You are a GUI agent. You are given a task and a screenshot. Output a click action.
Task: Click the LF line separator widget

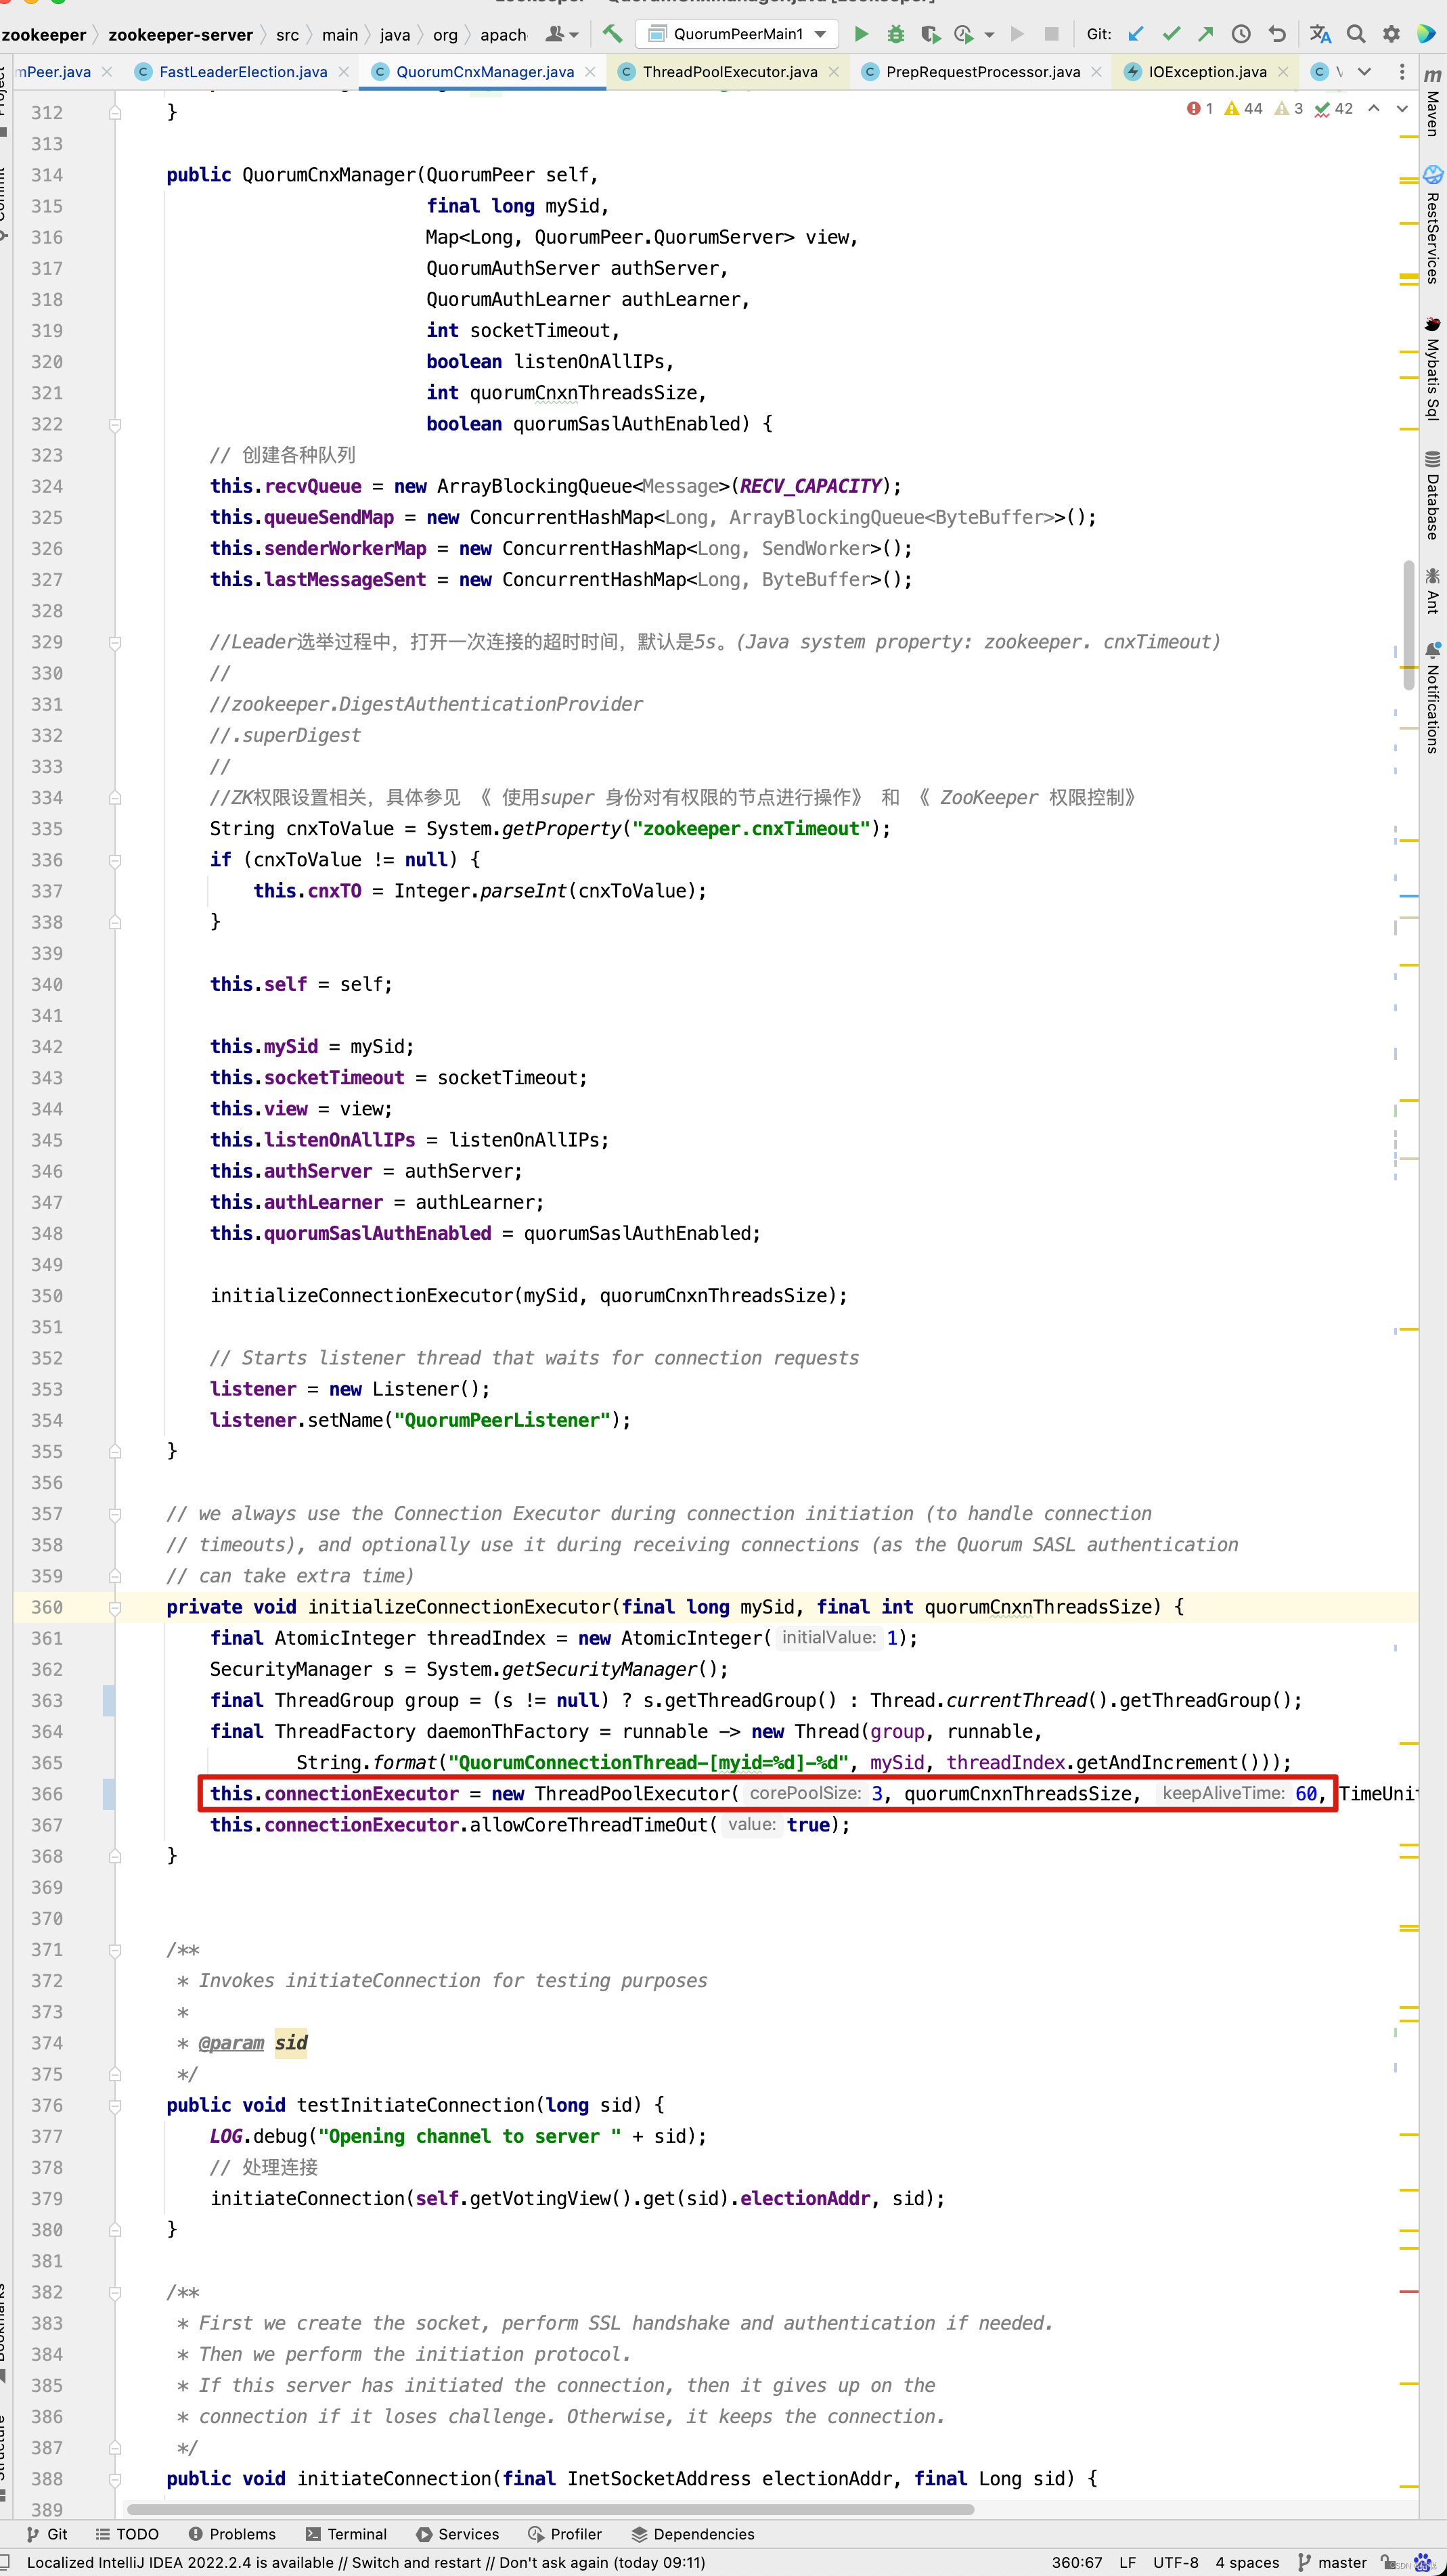pyautogui.click(x=1127, y=2562)
